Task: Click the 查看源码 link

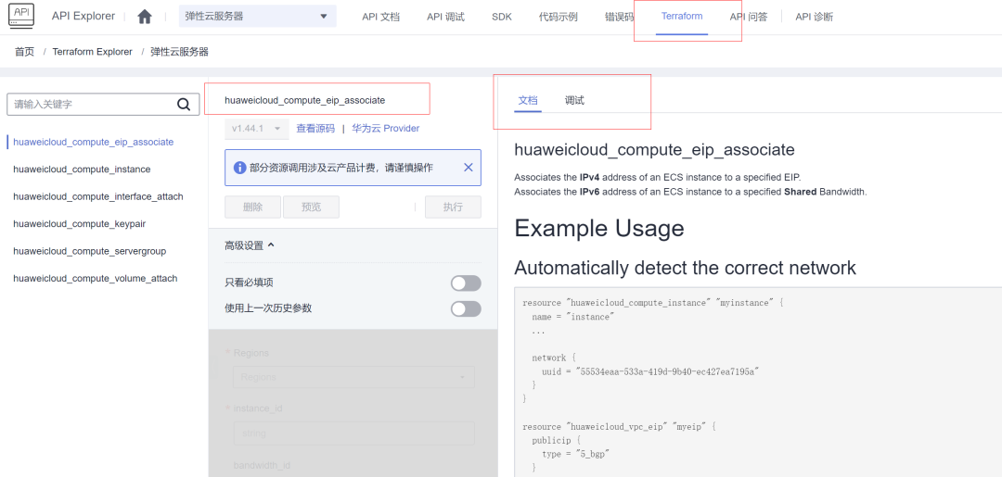Action: coord(315,129)
